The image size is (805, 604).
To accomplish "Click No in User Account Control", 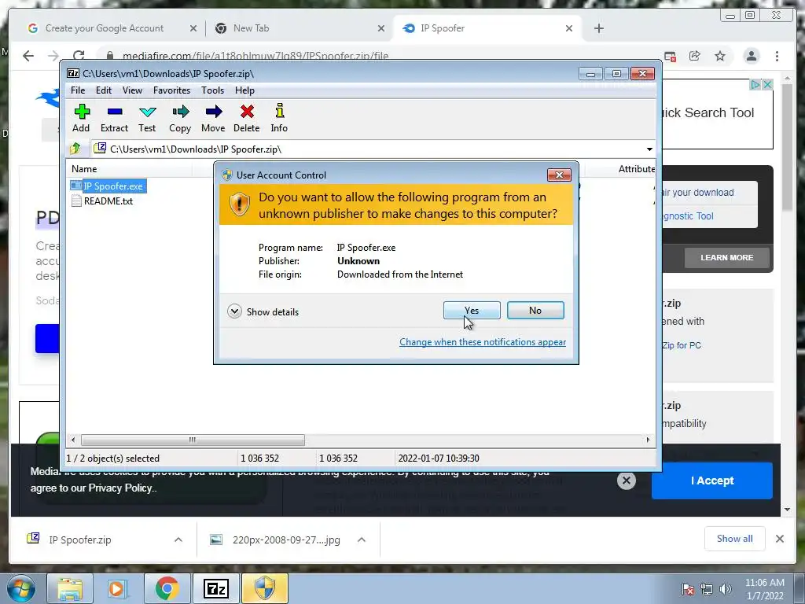I will coord(535,310).
